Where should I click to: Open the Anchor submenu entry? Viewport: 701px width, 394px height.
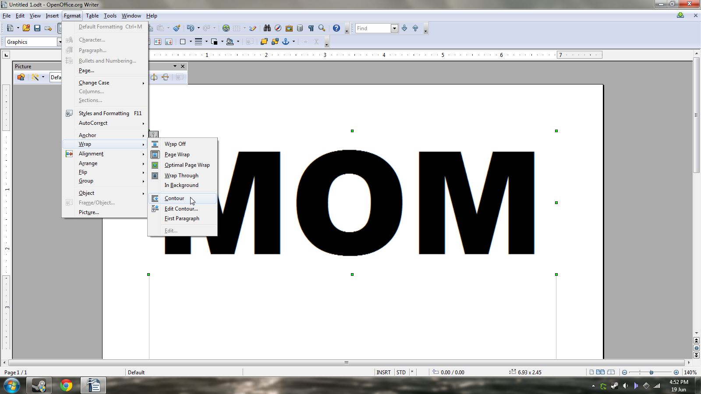(x=105, y=135)
